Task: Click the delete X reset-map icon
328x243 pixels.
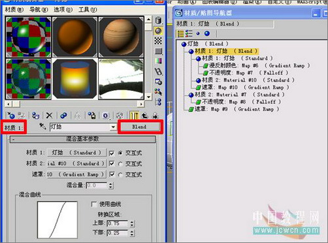Action: (x=50, y=116)
